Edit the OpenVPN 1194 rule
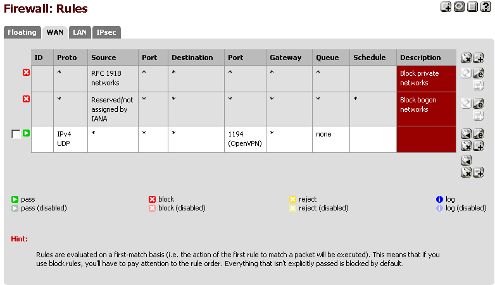Screen dimensions: 495x285 click(479, 134)
